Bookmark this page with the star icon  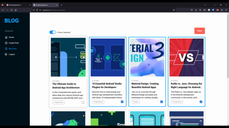click(174, 10)
